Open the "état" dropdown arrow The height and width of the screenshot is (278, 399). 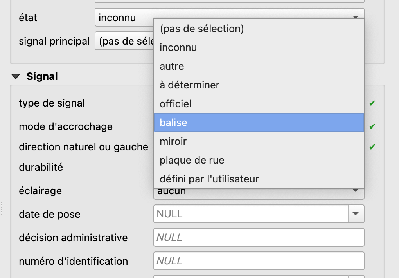356,17
